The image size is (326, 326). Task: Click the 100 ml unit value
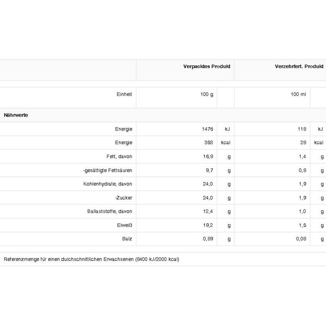tap(298, 94)
